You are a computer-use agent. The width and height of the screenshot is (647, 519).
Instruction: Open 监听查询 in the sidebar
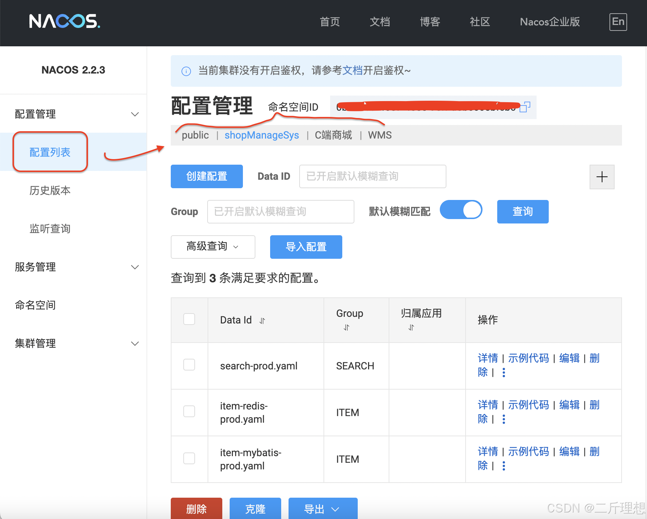50,229
